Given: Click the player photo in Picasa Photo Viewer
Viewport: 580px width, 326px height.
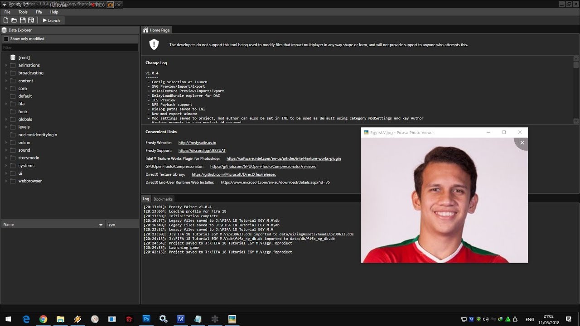Looking at the screenshot, I should pos(444,200).
